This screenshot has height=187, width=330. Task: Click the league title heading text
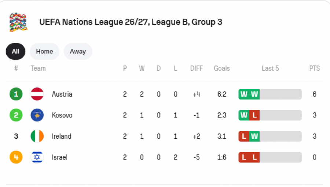pyautogui.click(x=131, y=22)
